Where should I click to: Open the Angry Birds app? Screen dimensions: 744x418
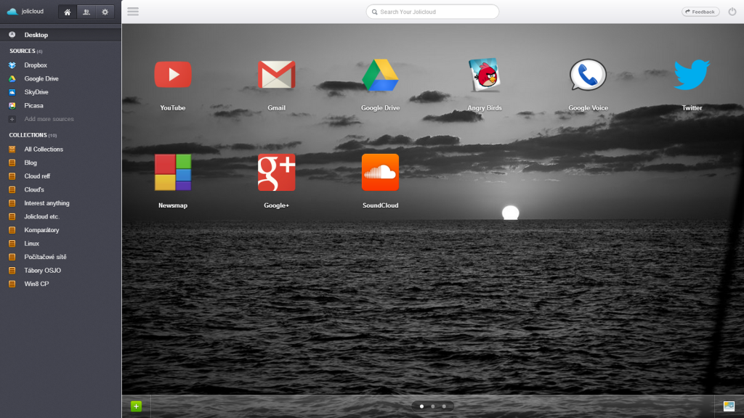pyautogui.click(x=484, y=75)
